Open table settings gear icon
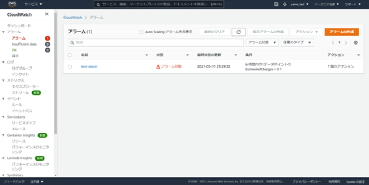This screenshot has height=185, width=369. (356, 43)
